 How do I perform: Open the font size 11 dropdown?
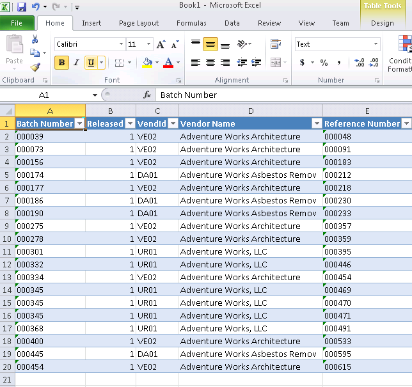pos(148,44)
